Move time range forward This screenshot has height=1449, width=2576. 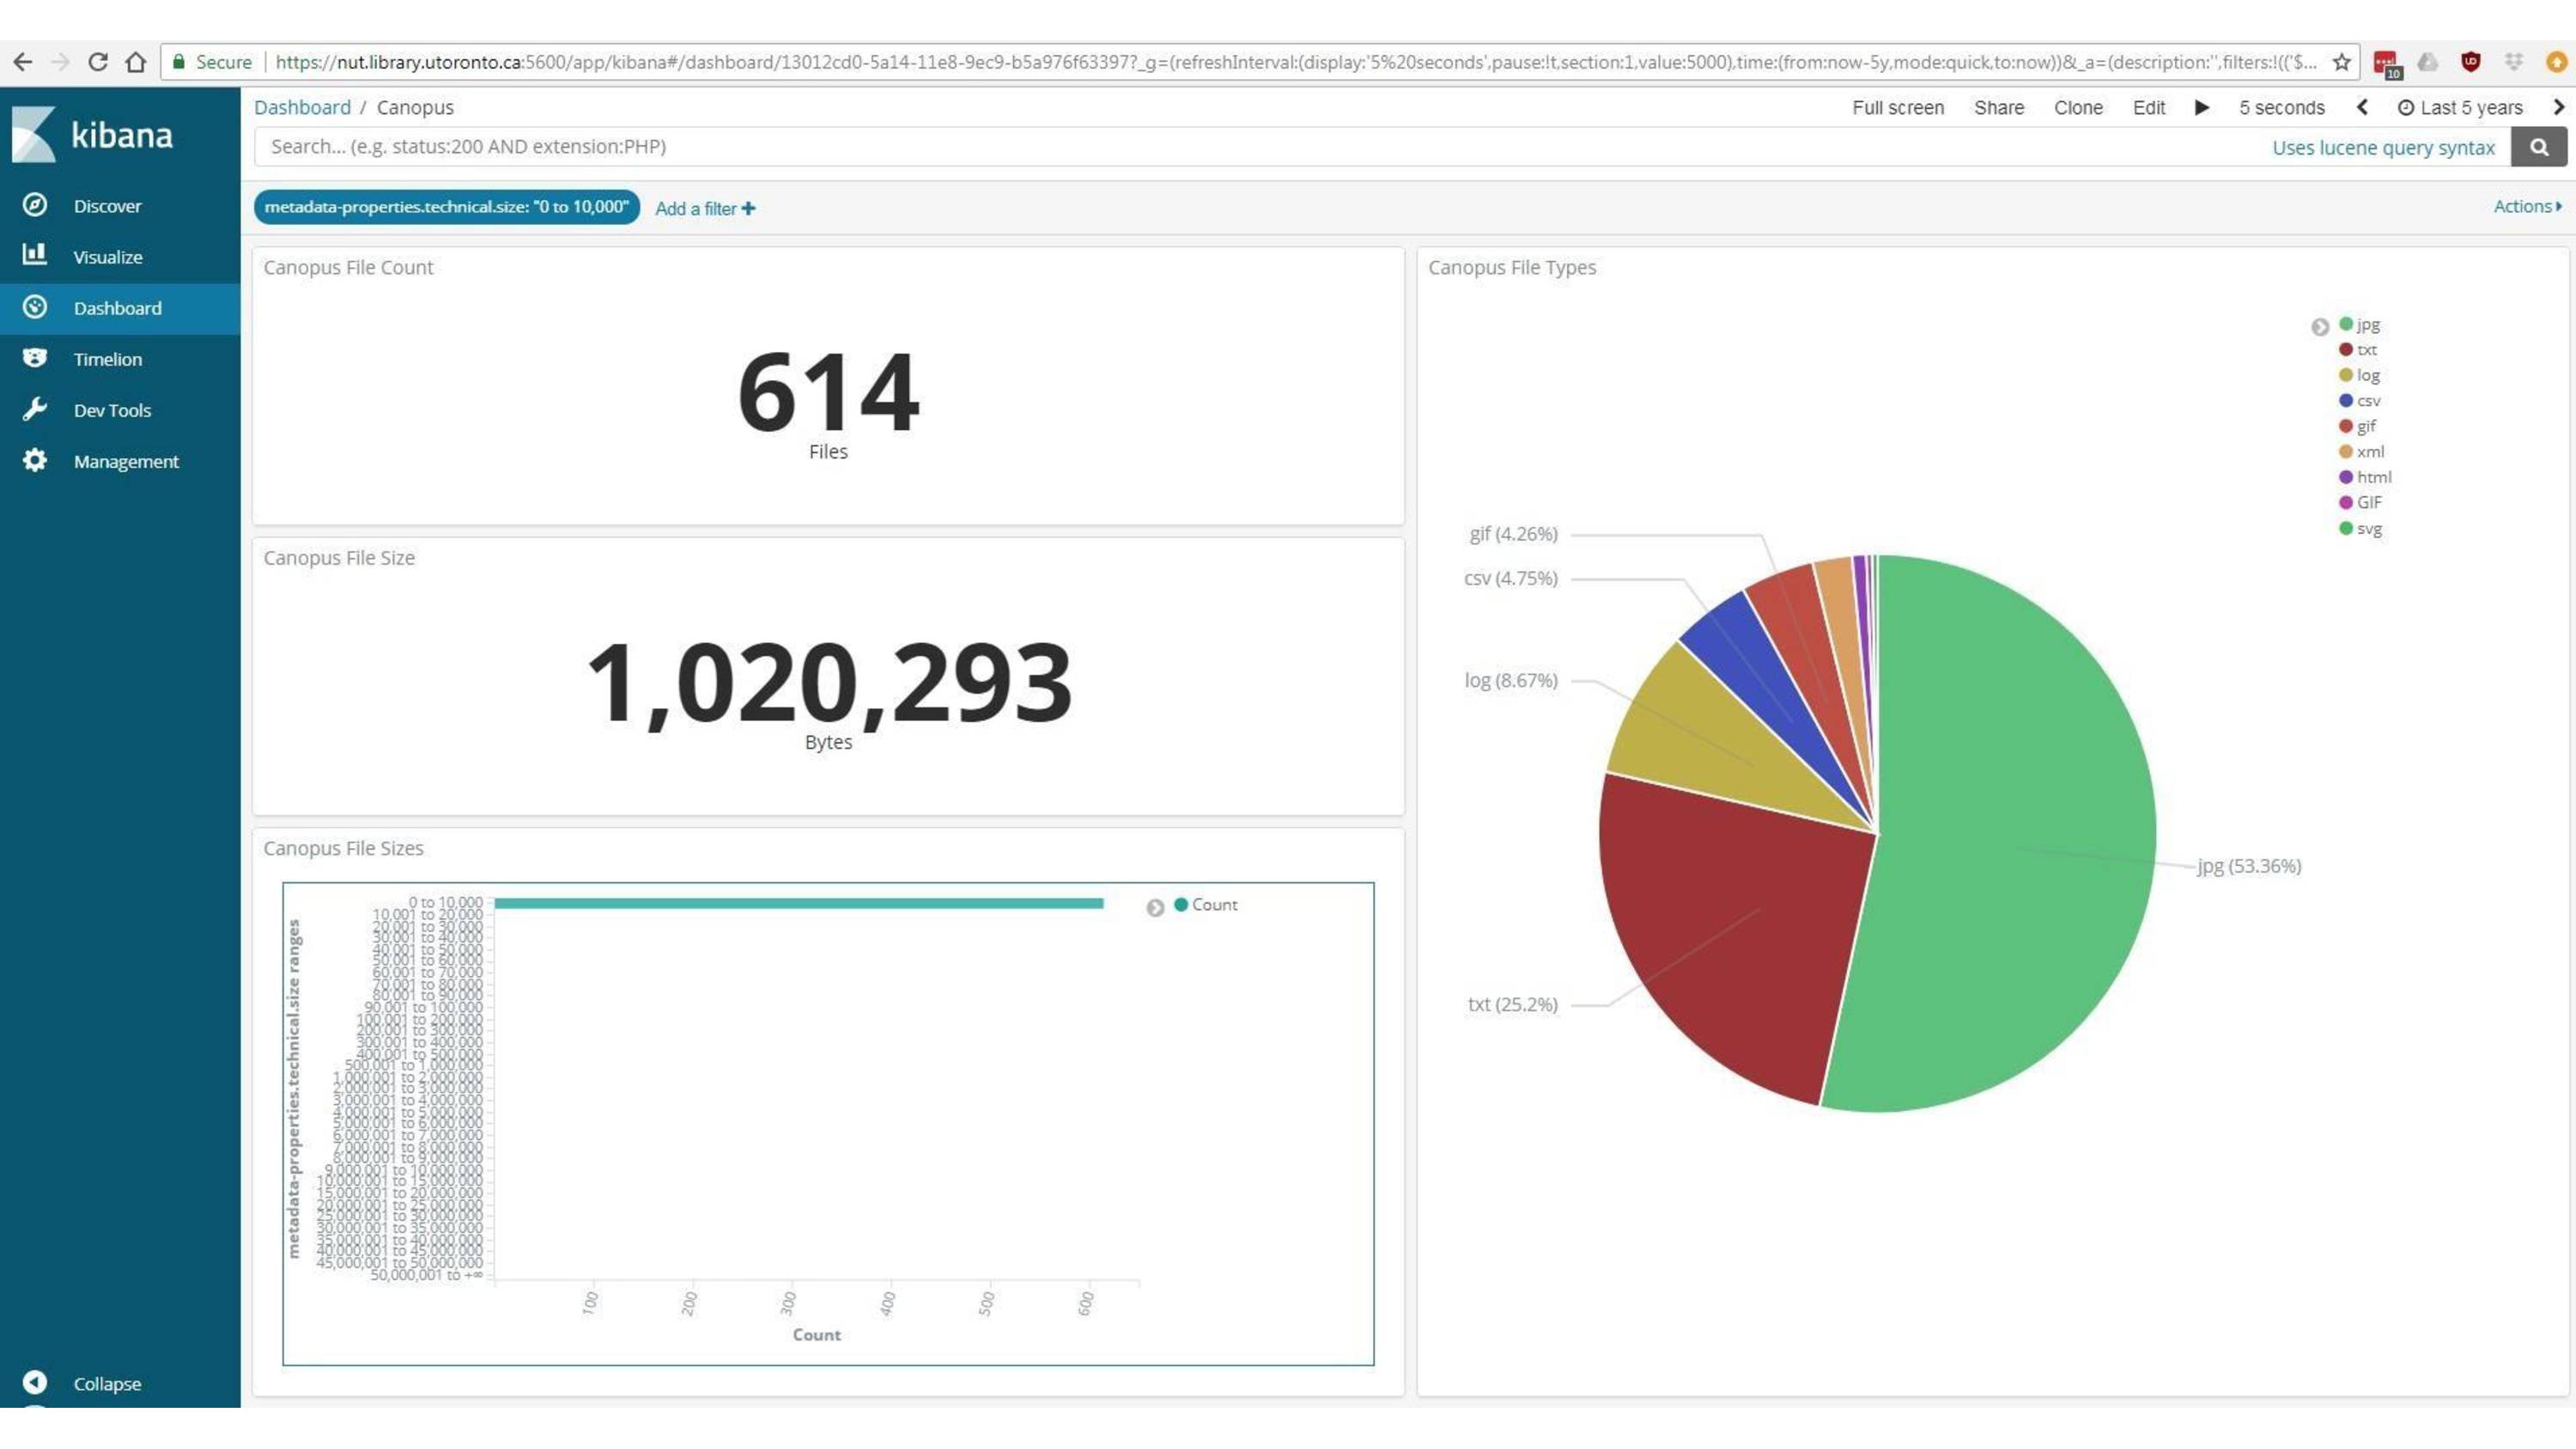click(x=2559, y=107)
